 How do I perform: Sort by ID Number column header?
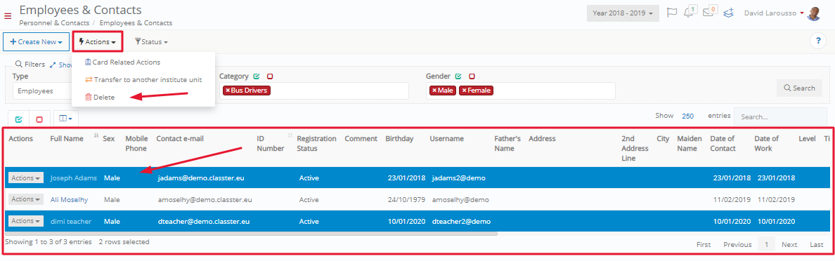271,144
